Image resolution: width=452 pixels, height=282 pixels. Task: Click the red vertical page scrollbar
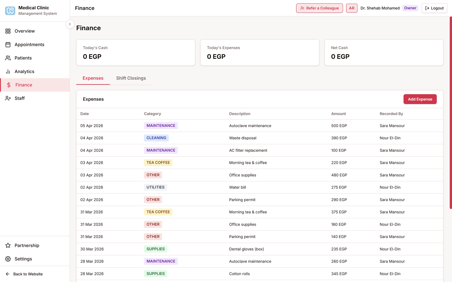click(451, 113)
